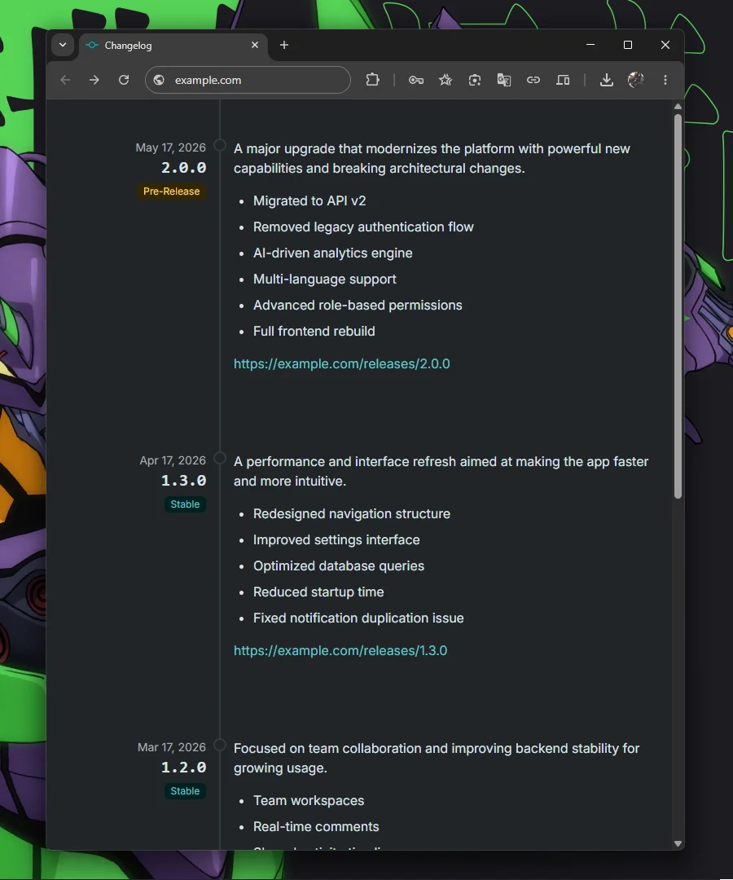
Task: Close the Changelog tab
Action: pyautogui.click(x=255, y=45)
